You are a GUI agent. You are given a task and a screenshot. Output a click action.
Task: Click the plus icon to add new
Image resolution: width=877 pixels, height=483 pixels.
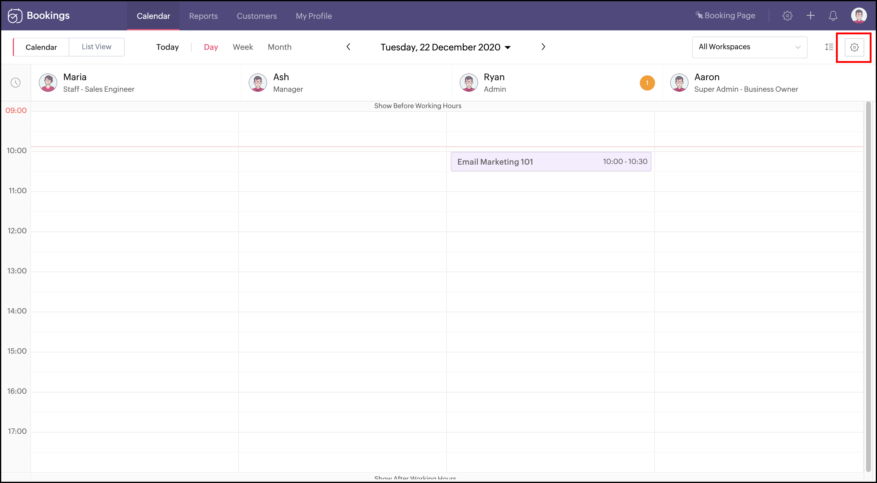(810, 16)
